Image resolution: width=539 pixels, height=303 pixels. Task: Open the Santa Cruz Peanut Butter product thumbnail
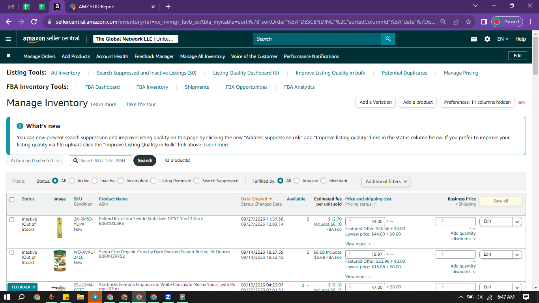(x=60, y=261)
